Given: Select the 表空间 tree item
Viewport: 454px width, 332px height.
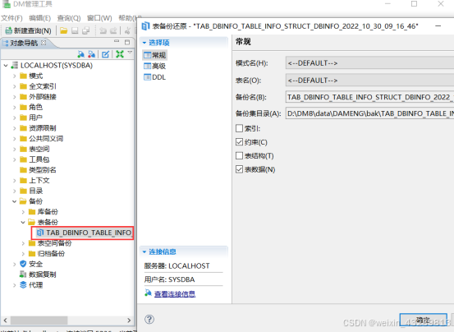Looking at the screenshot, I should pyautogui.click(x=39, y=149).
